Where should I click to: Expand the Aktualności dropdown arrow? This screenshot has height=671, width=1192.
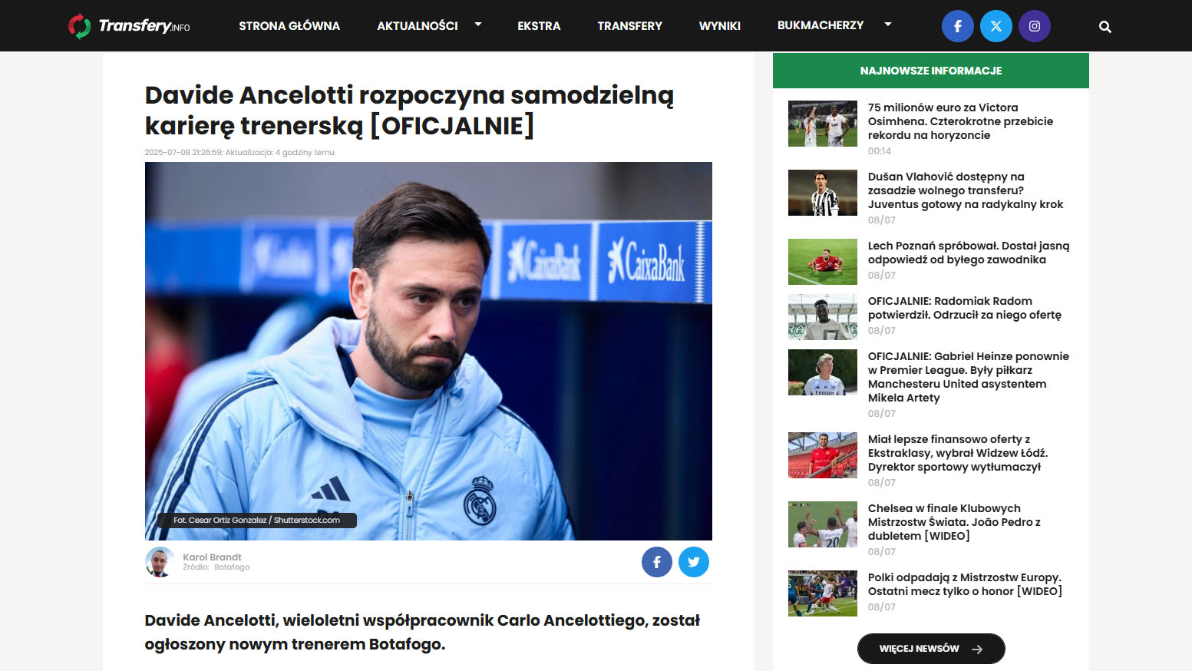478,25
